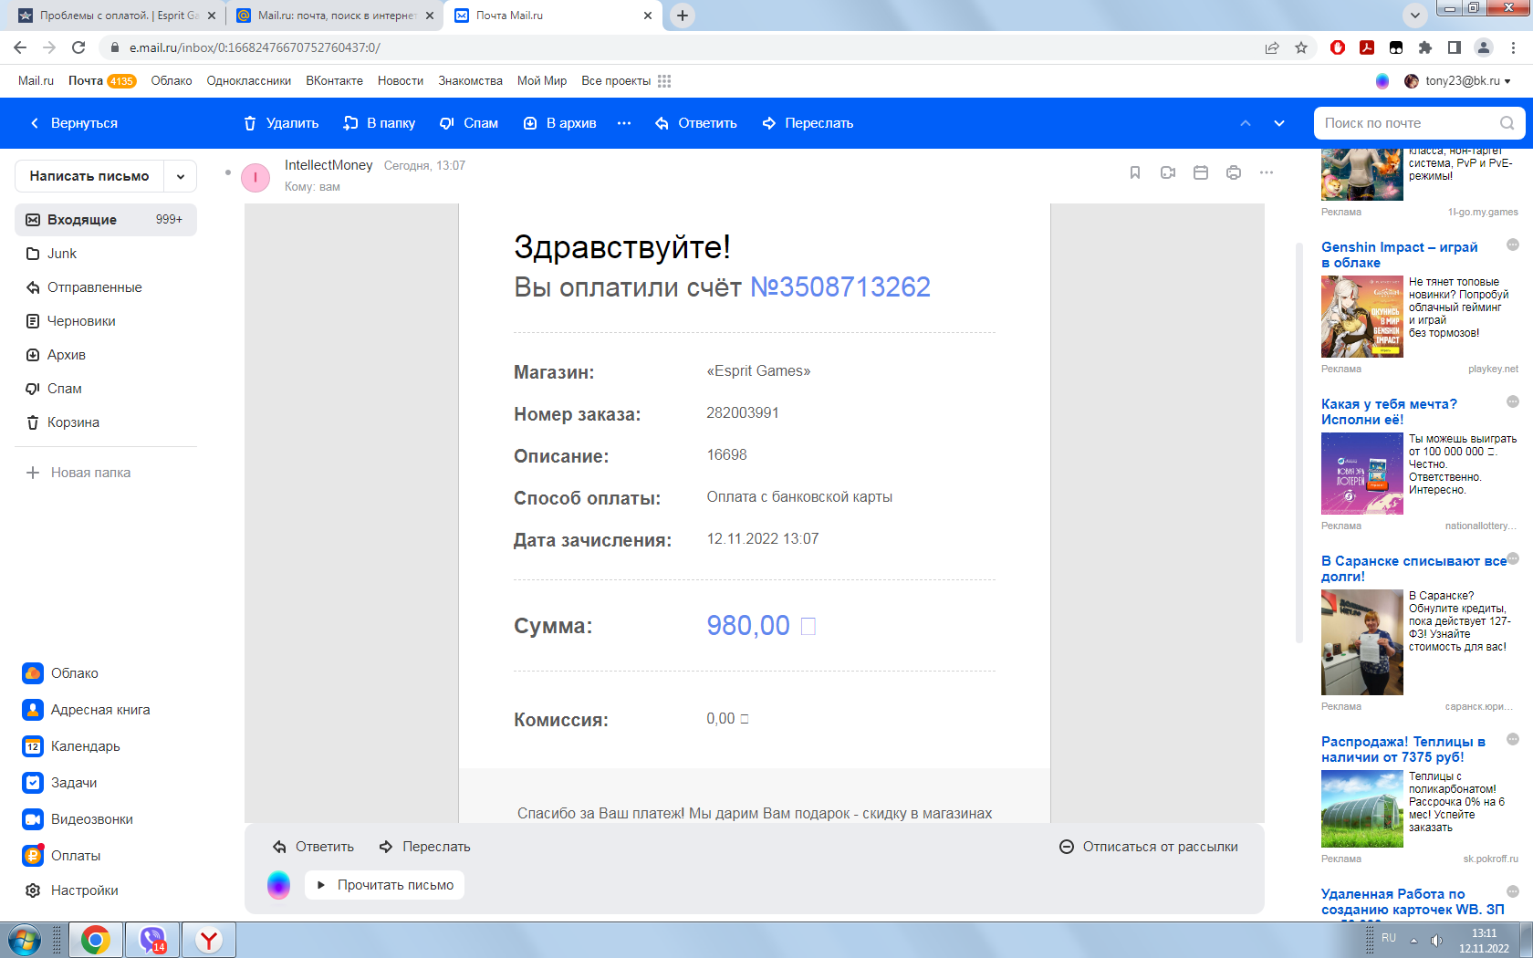Viewport: 1533px width, 958px height.
Task: Open the all projects grid icon
Action: (x=664, y=81)
